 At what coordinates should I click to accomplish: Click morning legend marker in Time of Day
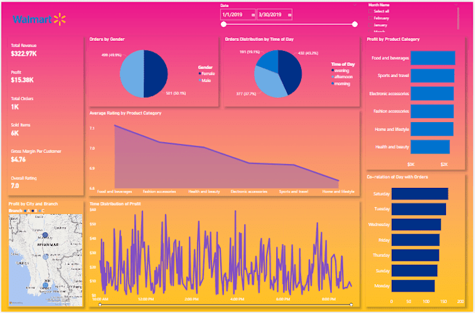click(x=332, y=84)
